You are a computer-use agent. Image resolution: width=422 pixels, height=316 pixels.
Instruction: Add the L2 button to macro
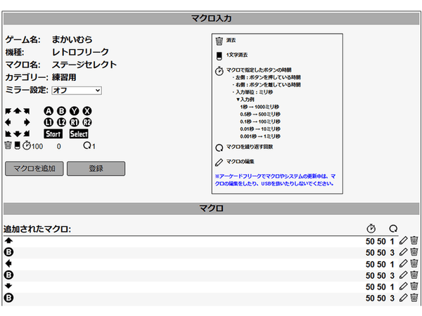click(61, 122)
